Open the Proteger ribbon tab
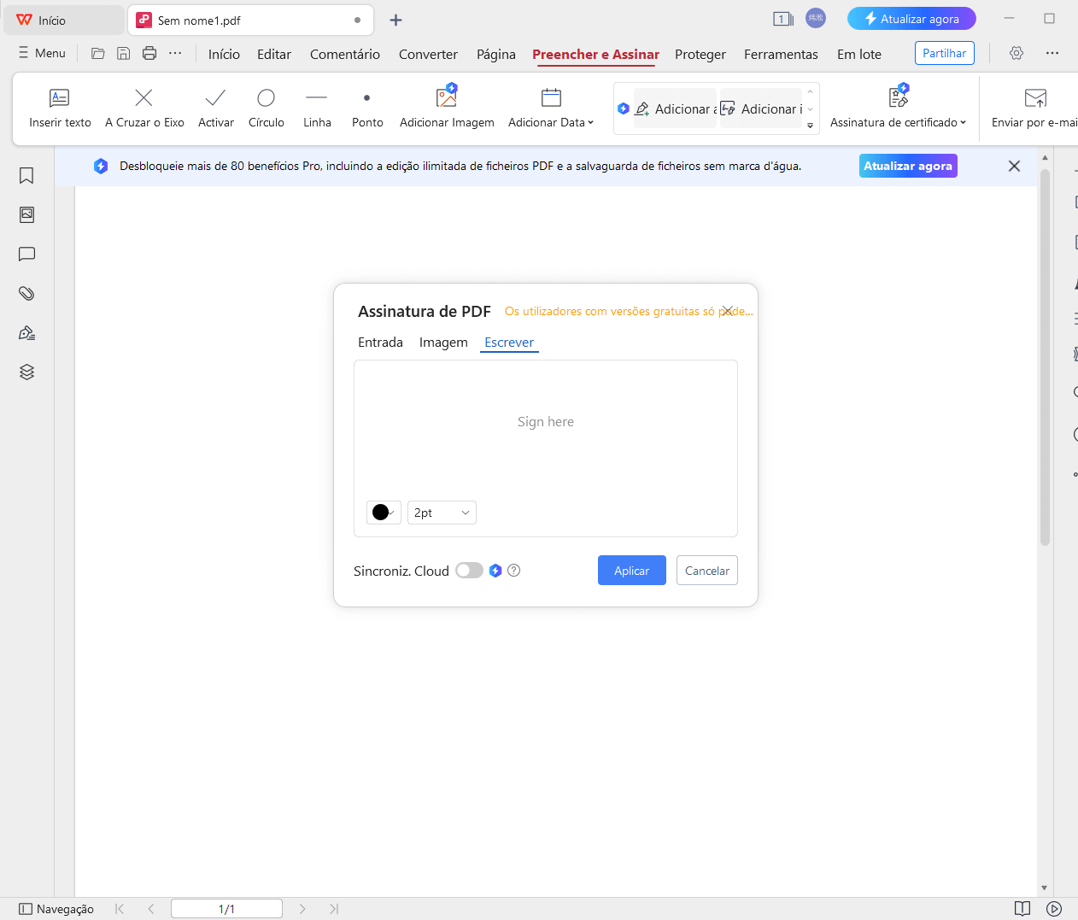This screenshot has width=1078, height=920. tap(700, 54)
